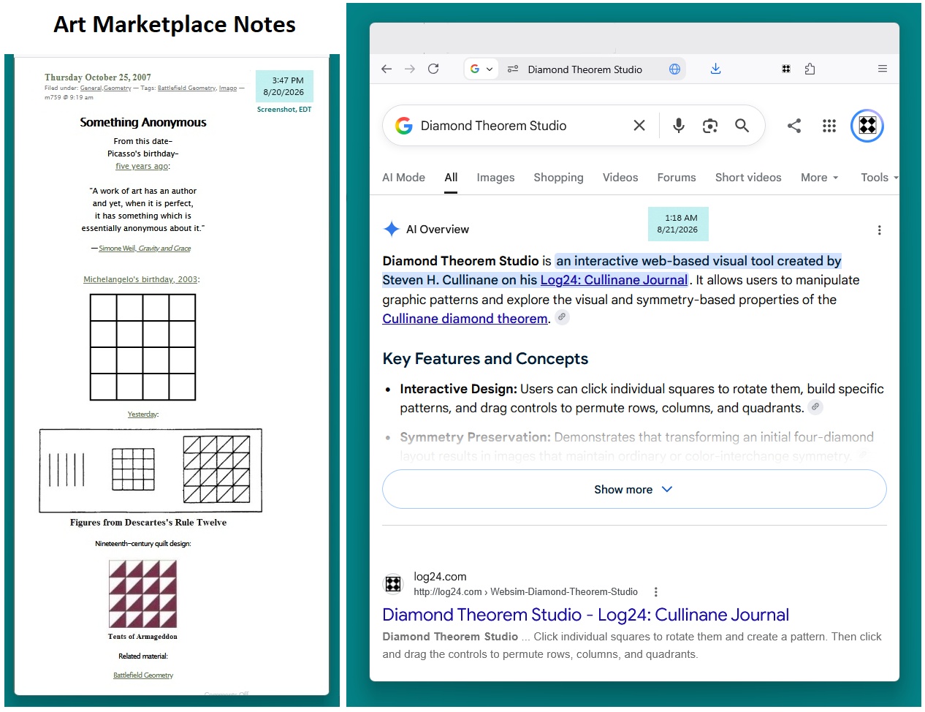Switch to the Short videos tab
925x712 pixels.
coord(748,178)
